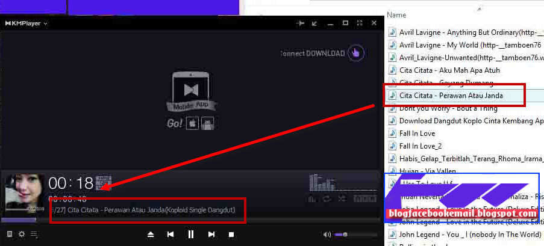The image size is (544, 246).
Task: Open the equalizer icon near visualizer
Action: 312,198
